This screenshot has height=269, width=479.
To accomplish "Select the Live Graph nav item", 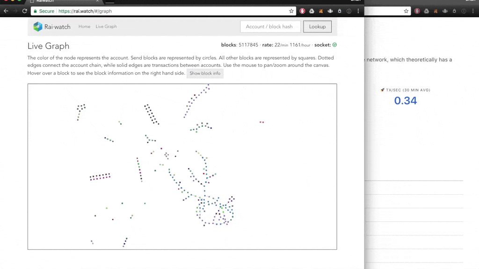I will [x=106, y=27].
